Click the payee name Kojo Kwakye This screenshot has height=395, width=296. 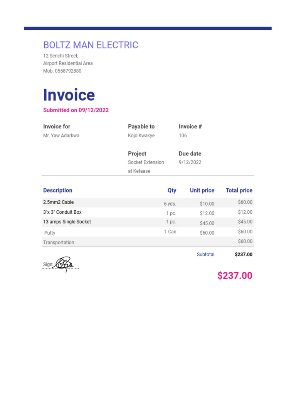[141, 136]
